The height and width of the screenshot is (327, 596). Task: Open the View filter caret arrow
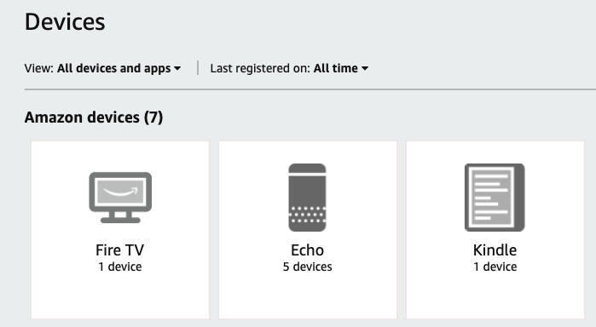coord(177,69)
